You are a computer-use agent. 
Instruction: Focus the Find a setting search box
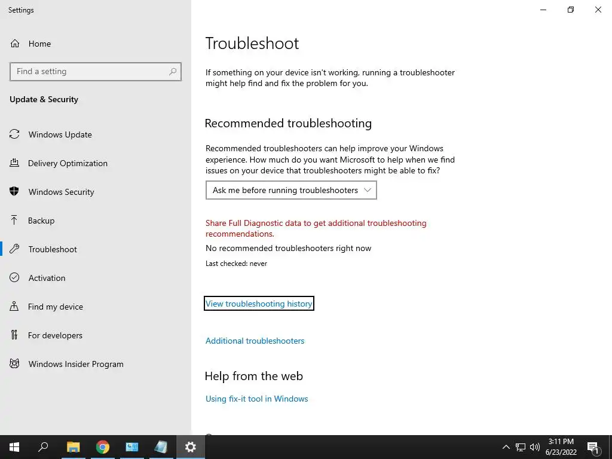click(x=96, y=72)
